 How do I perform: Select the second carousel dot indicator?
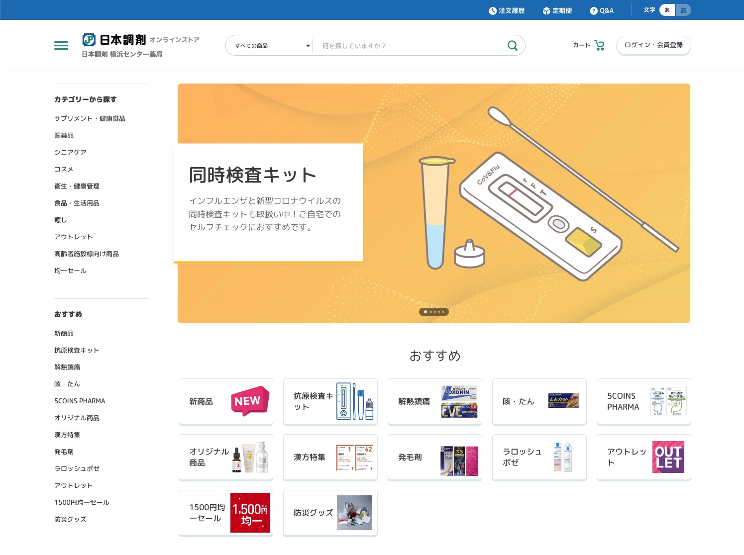point(431,312)
